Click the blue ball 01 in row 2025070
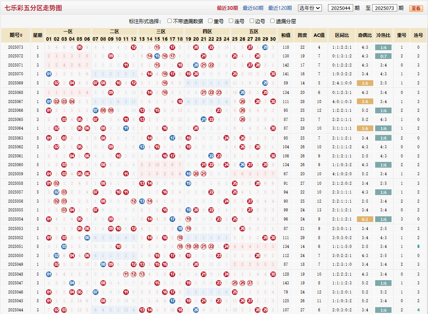The height and width of the screenshot is (314, 428). pyautogui.click(x=49, y=74)
